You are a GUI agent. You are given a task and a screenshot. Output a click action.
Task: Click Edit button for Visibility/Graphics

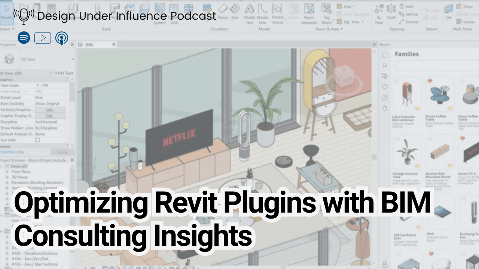(50, 110)
